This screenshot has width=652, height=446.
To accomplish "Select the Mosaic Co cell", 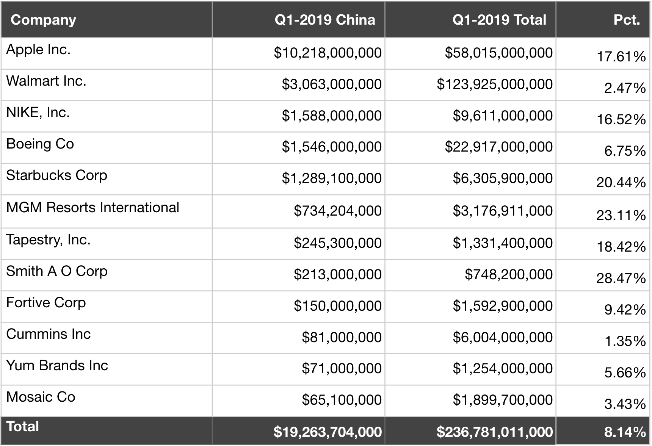I will point(41,397).
